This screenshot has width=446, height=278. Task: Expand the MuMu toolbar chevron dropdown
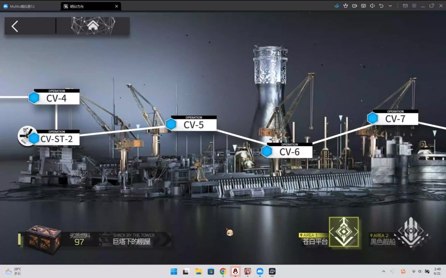pyautogui.click(x=390, y=6)
